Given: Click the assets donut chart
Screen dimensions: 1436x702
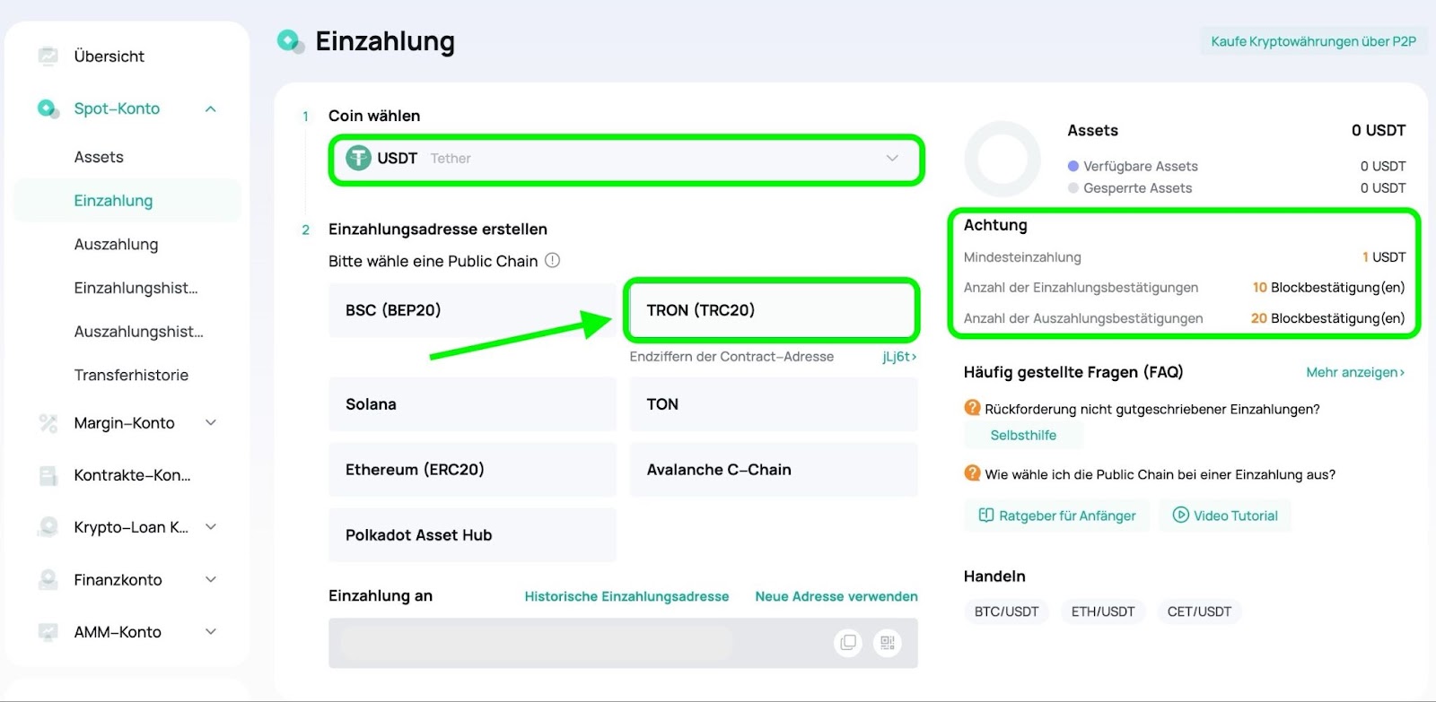Looking at the screenshot, I should (1003, 159).
